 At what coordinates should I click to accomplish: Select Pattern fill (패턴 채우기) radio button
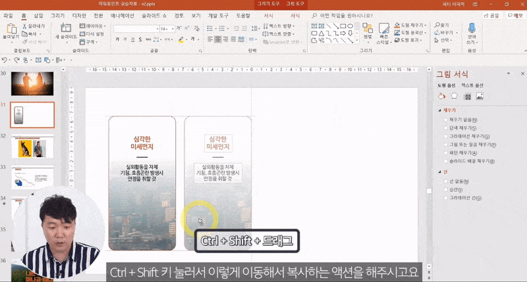446,153
